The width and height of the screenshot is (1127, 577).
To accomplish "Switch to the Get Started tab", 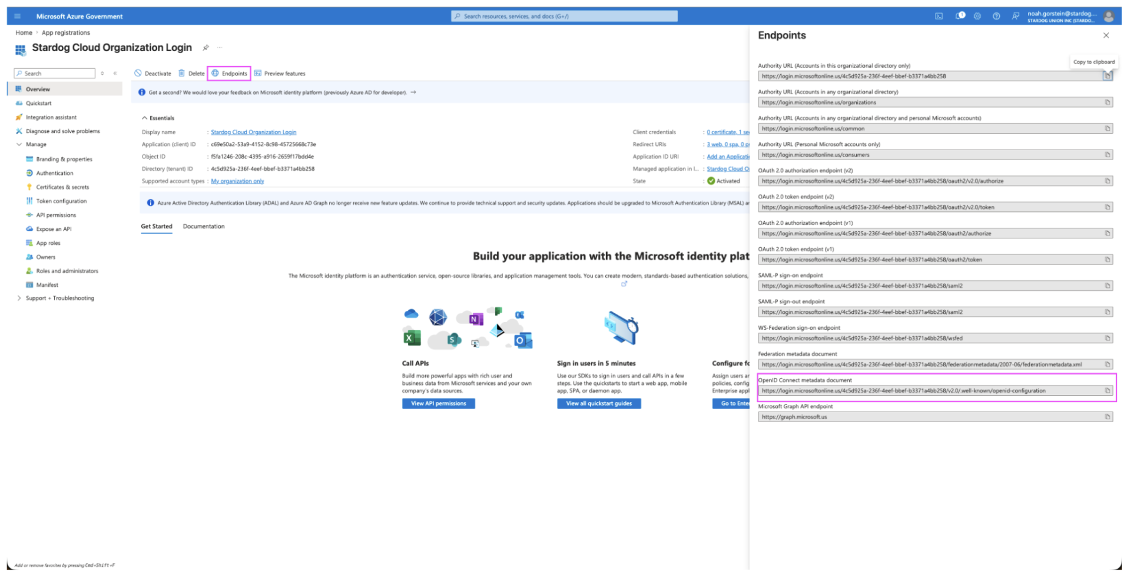I will pyautogui.click(x=157, y=226).
